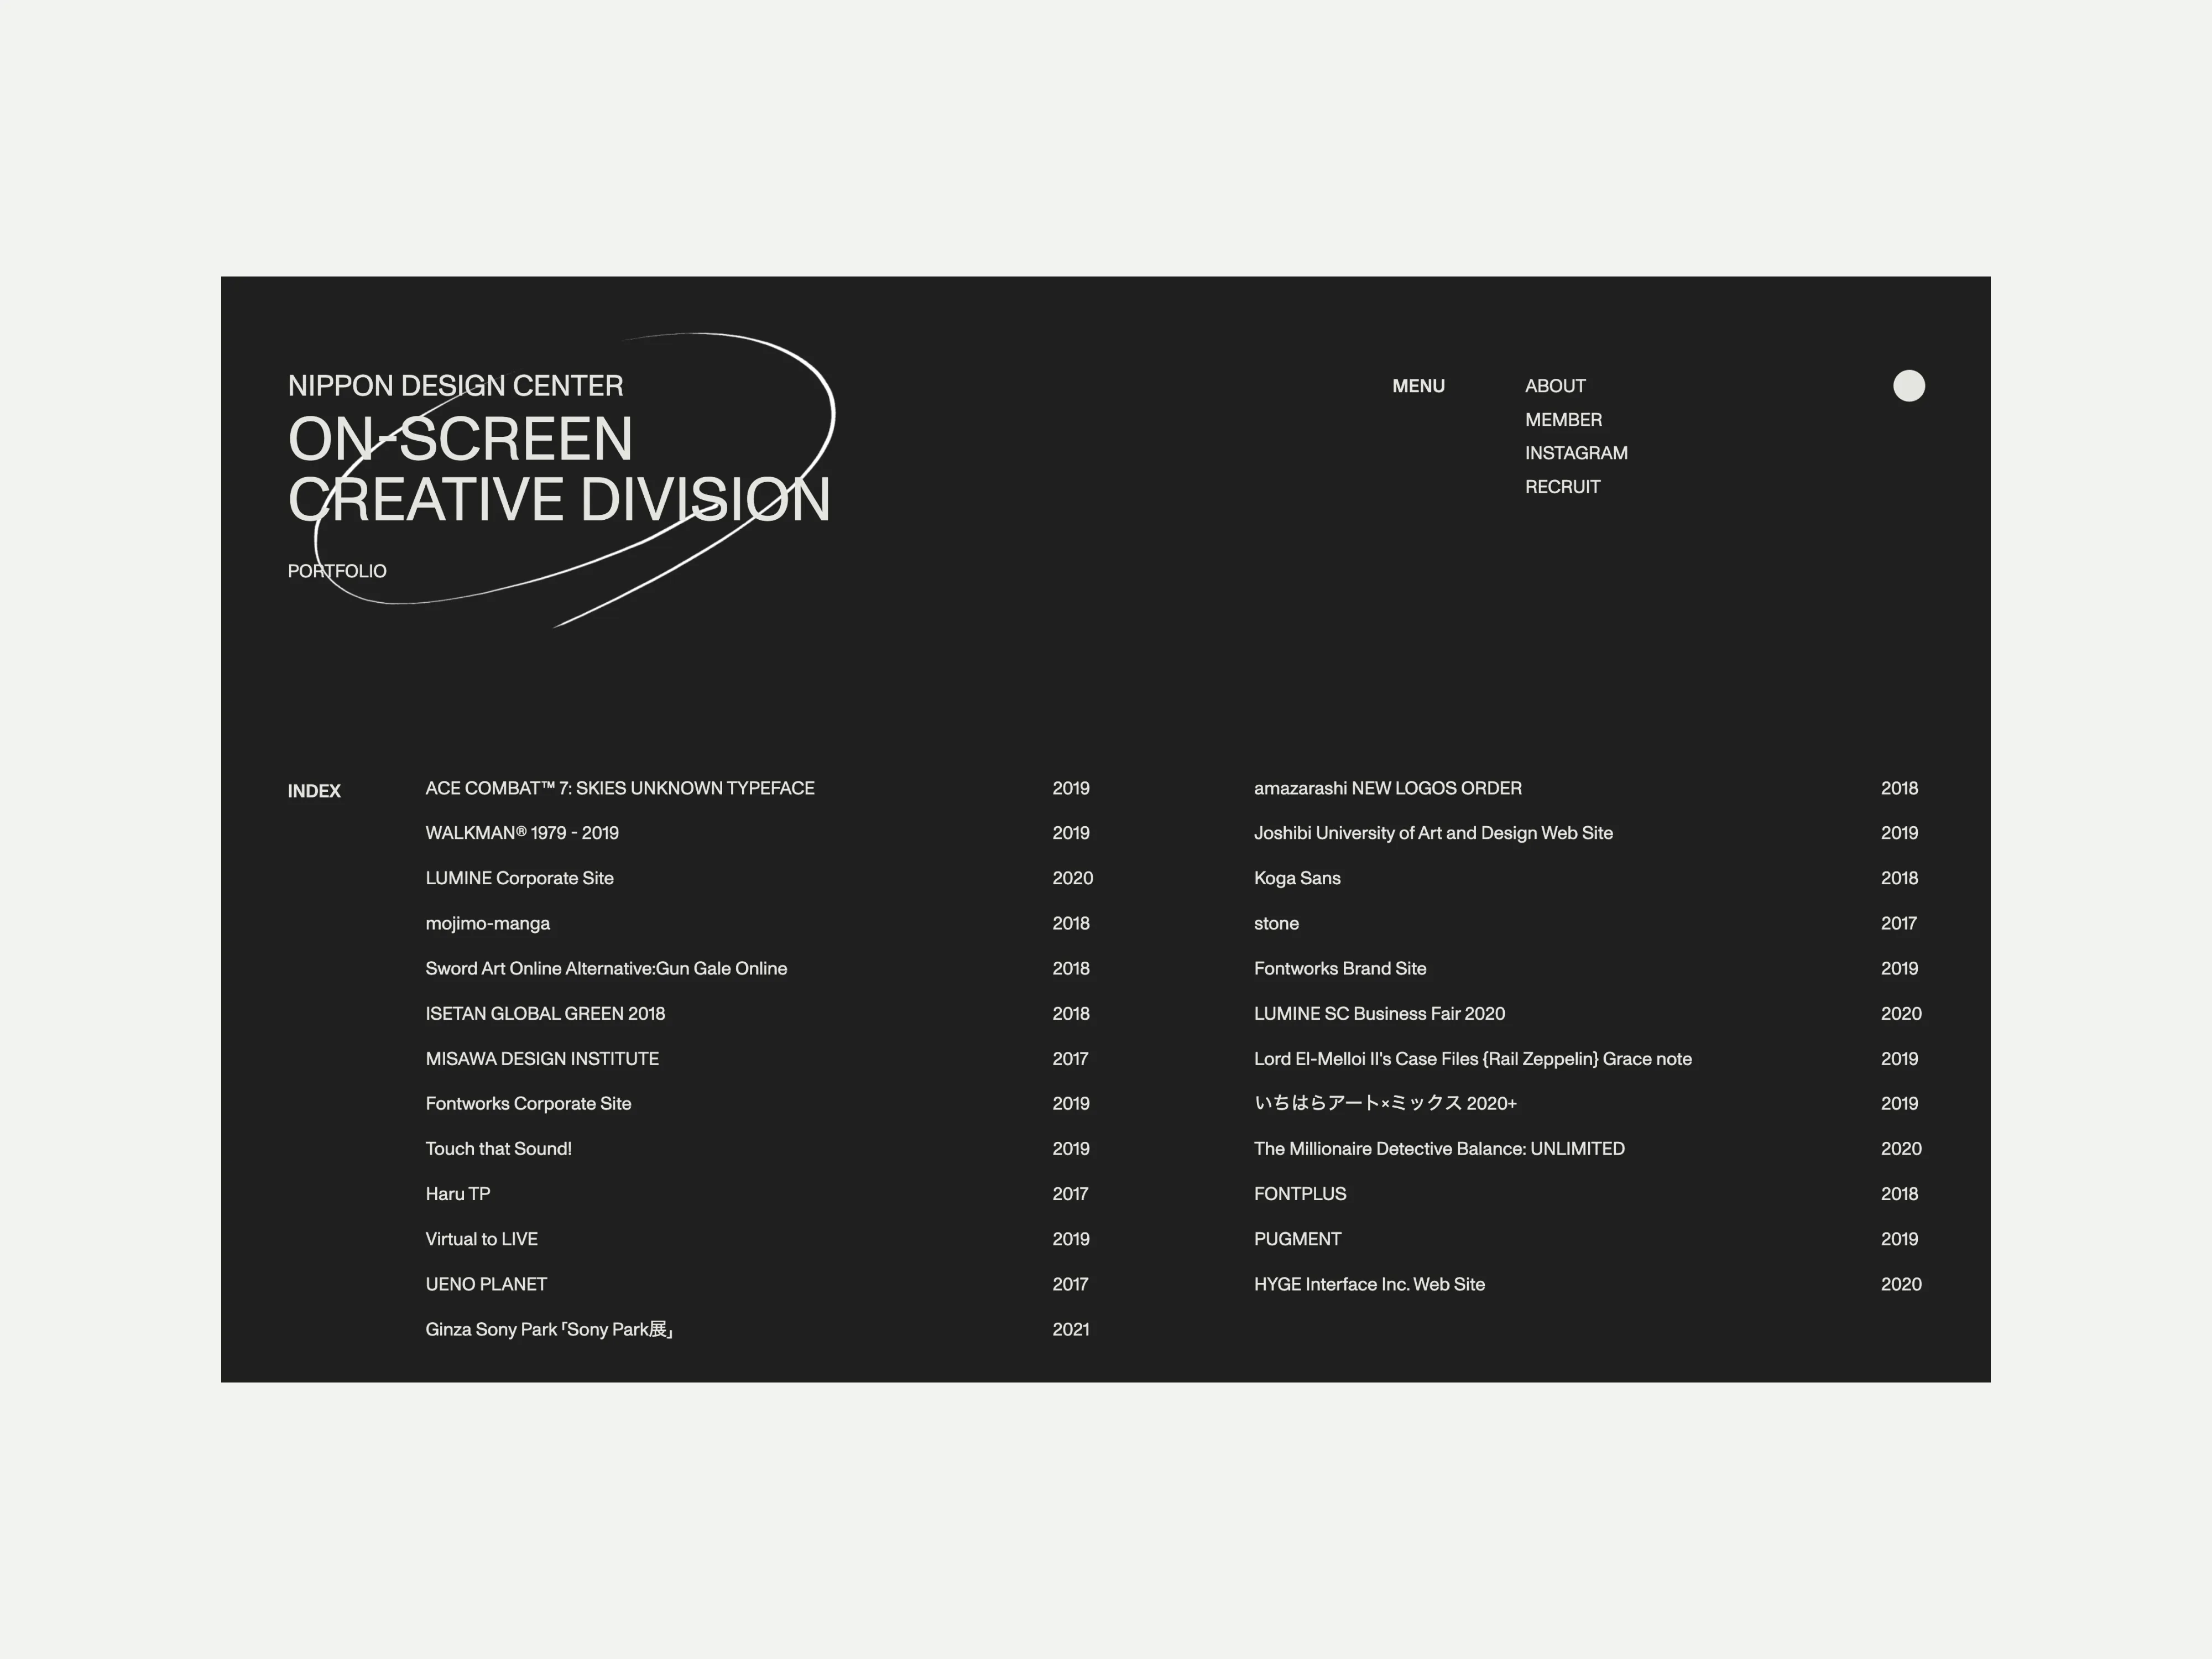Click the white circle toggle icon

[1908, 386]
